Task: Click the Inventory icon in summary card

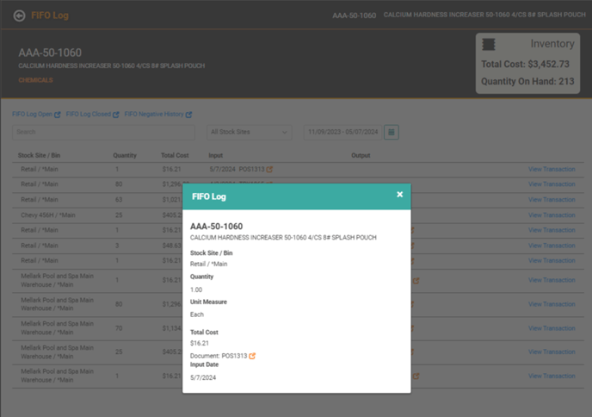Action: [x=489, y=44]
